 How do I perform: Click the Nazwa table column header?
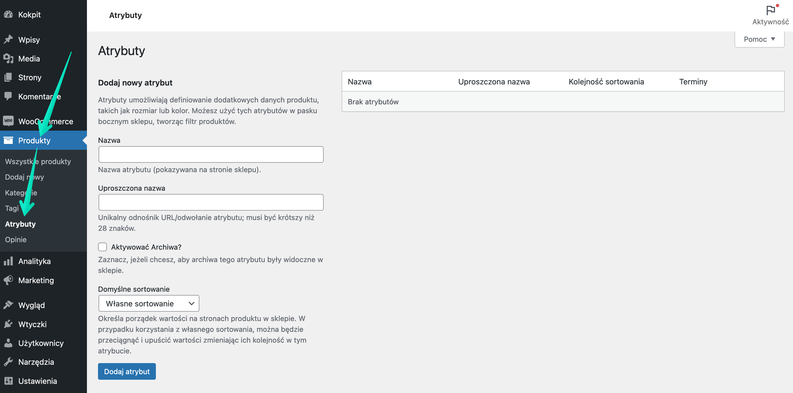[360, 82]
